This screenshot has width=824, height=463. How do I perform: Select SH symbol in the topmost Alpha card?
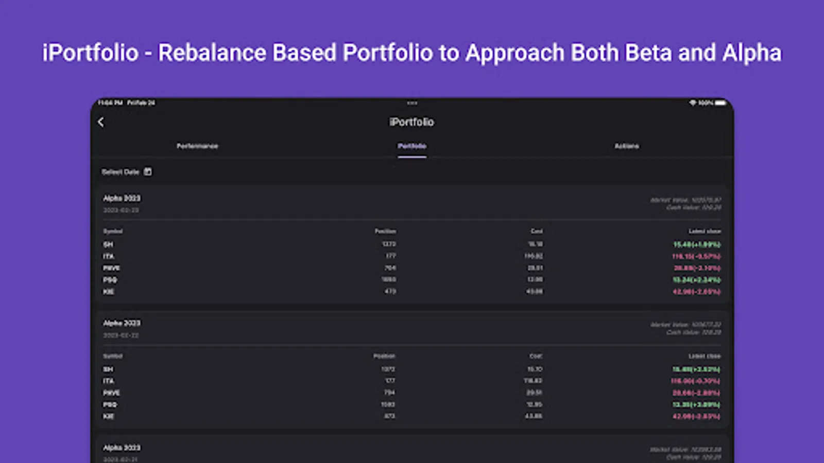[x=108, y=244]
